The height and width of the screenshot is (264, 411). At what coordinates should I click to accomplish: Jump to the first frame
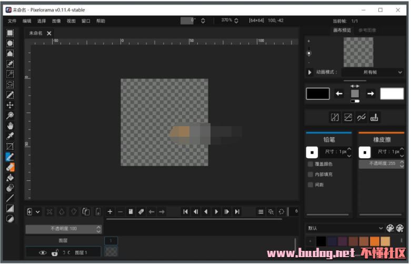185,212
